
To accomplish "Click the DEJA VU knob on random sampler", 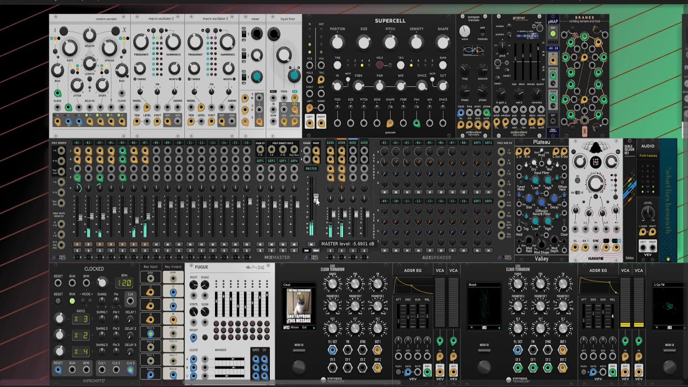I will click(x=89, y=34).
